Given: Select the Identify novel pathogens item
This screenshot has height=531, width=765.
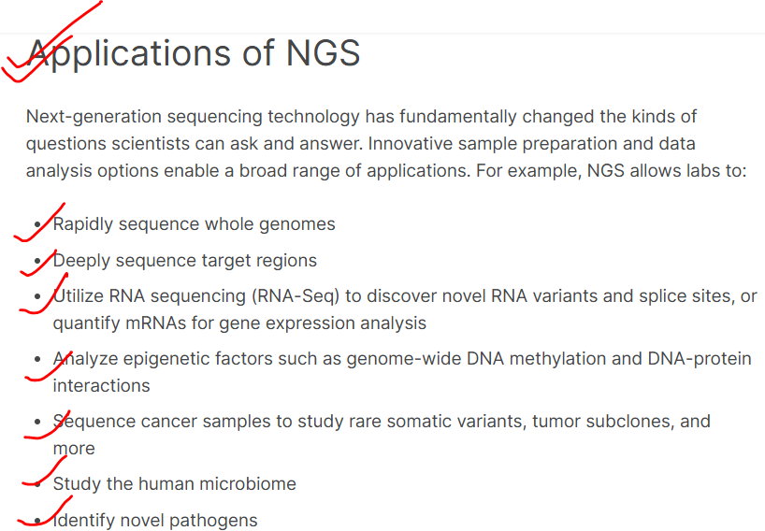Looking at the screenshot, I should tap(155, 521).
